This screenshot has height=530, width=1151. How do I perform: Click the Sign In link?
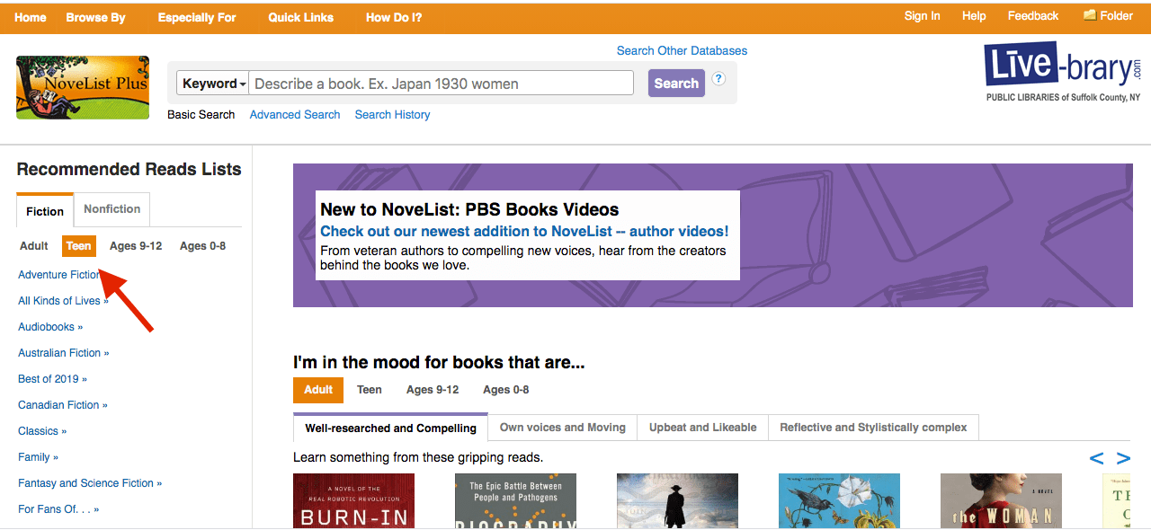[x=923, y=16]
